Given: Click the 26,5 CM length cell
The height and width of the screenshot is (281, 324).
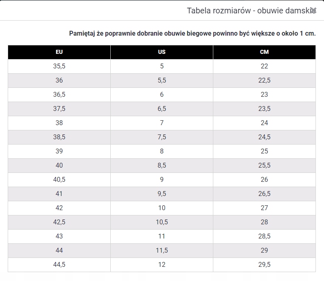Looking at the screenshot, I should [x=264, y=194].
